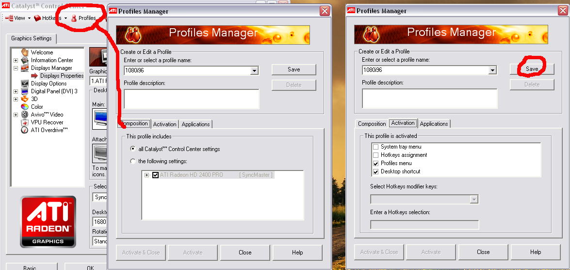This screenshot has width=570, height=270.
Task: Uncheck Desktop shortcut activation
Action: [x=375, y=171]
